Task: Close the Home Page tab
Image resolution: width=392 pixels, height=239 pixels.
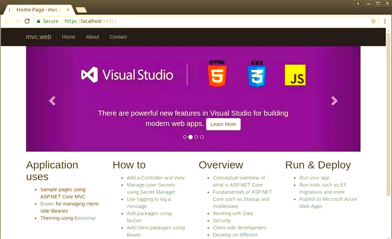Action: [x=68, y=10]
